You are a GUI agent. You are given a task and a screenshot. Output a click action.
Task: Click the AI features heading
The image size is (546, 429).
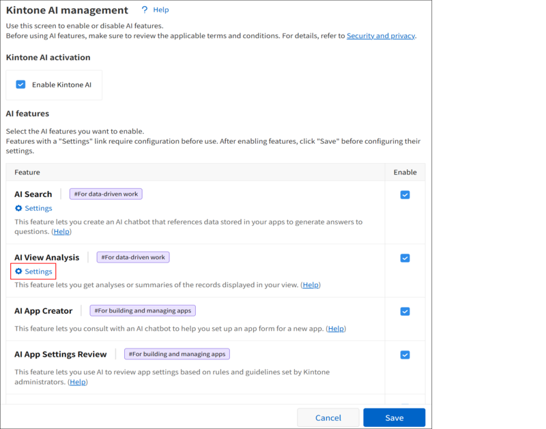pyautogui.click(x=27, y=114)
